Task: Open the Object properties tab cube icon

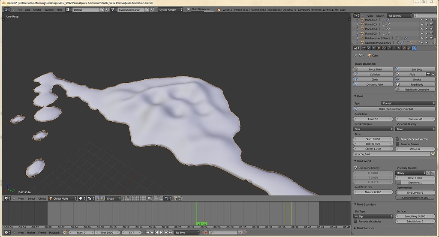Action: 379,48
